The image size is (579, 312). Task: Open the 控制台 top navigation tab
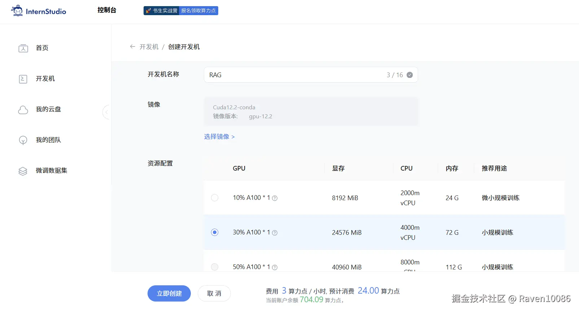coord(107,10)
